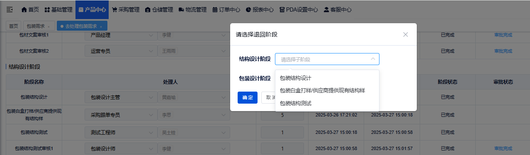The width and height of the screenshot is (530, 155).
Task: Click the number field in 包装结构测试 row
Action: click(282, 133)
